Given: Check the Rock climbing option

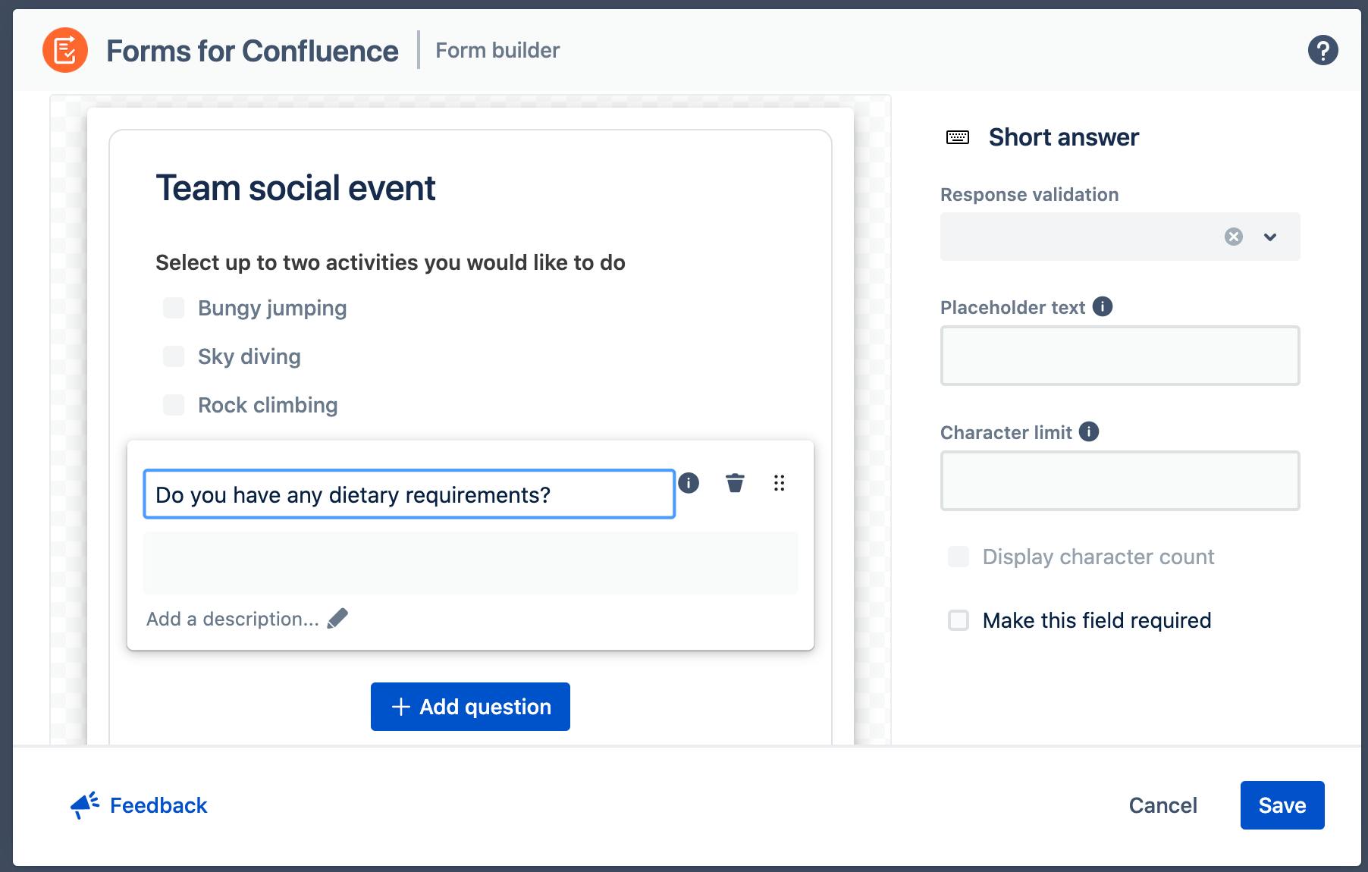Looking at the screenshot, I should point(173,404).
